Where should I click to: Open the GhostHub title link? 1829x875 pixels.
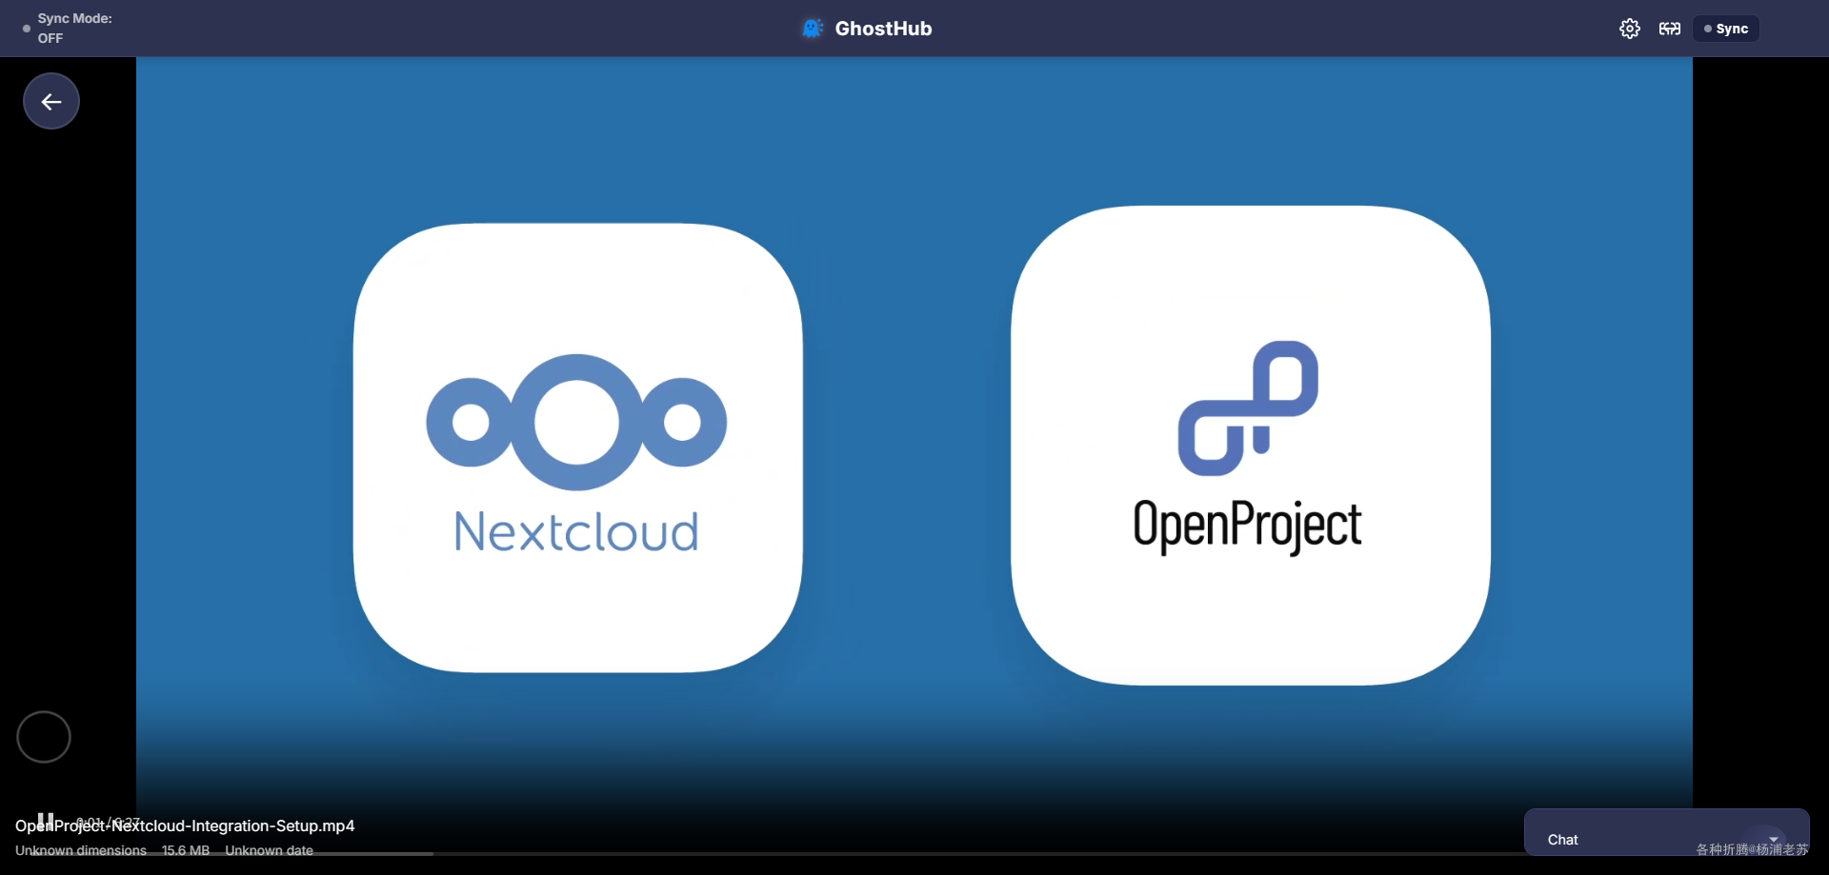pos(883,29)
